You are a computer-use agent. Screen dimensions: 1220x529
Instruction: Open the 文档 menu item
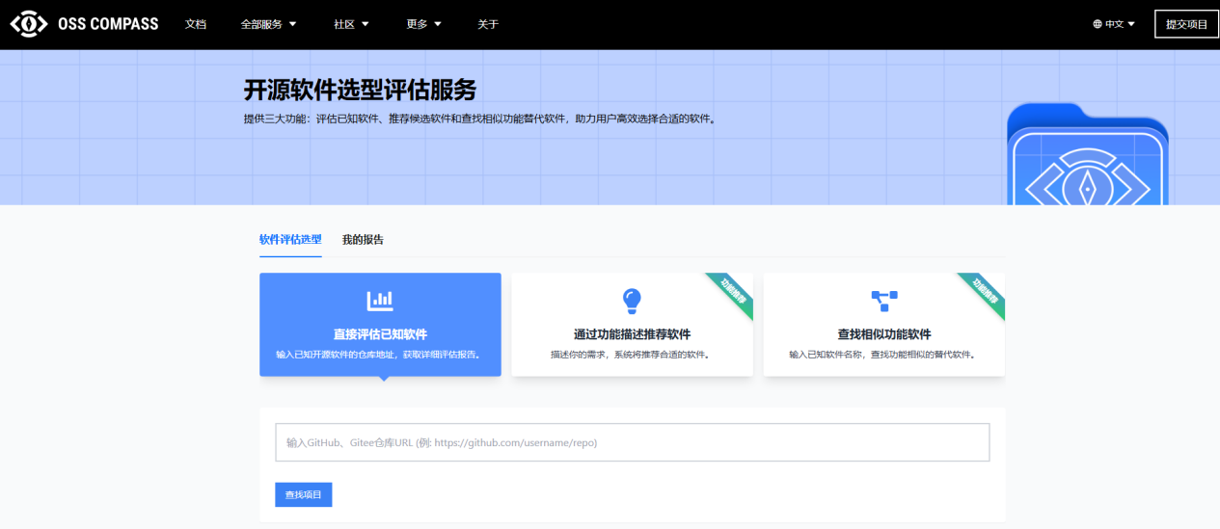[196, 24]
